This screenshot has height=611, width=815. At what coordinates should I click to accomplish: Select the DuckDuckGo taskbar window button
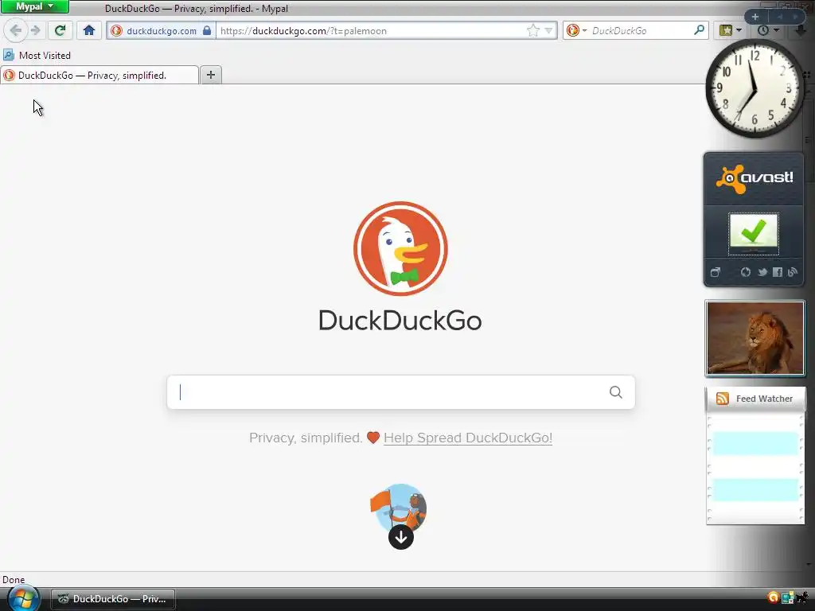click(113, 599)
